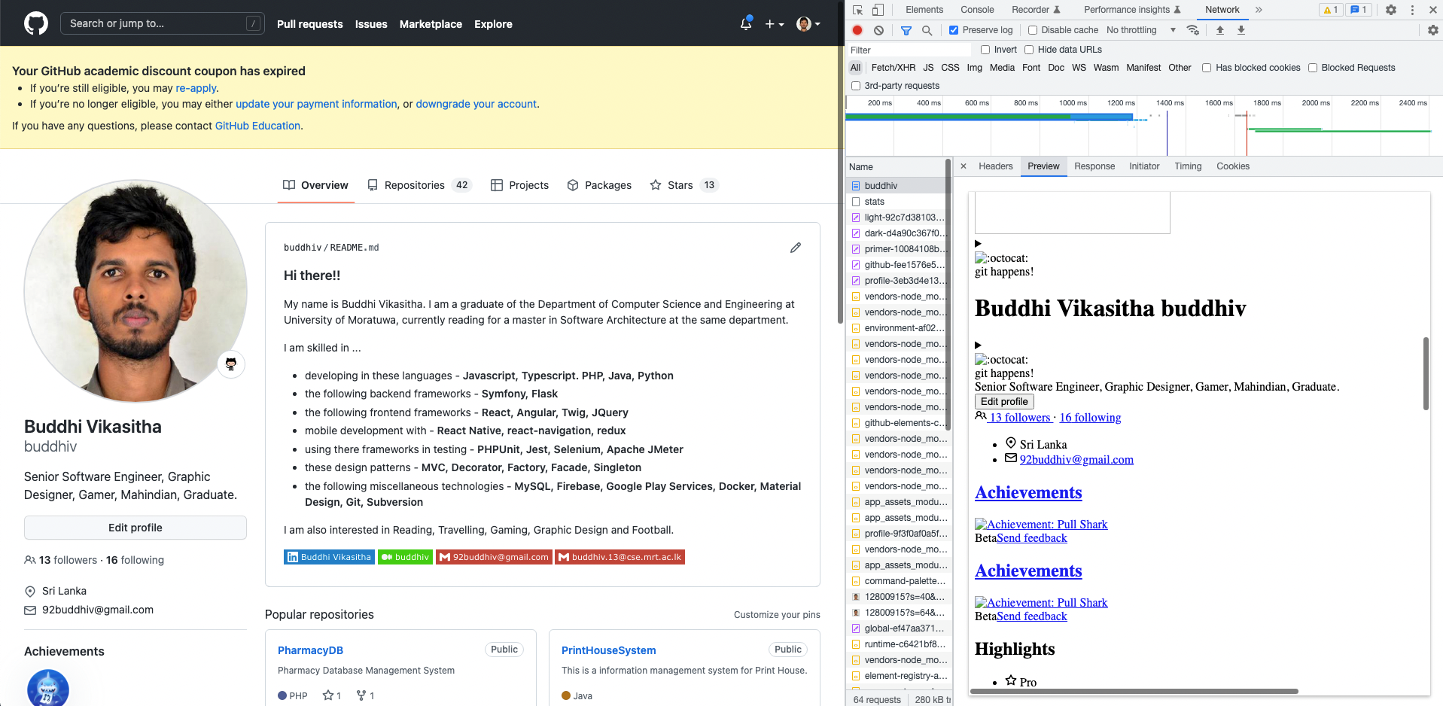Screen dimensions: 1443x706
Task: Focus the Search or jump to field
Action: pyautogui.click(x=163, y=23)
